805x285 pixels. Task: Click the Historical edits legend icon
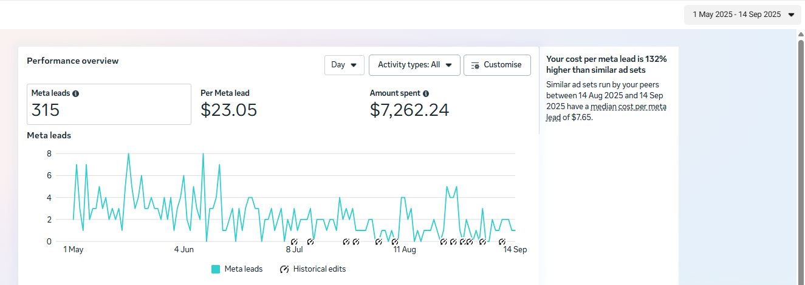pyautogui.click(x=284, y=269)
